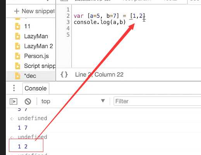Click the Script snippet file icon
201x155 pixels.
pyautogui.click(x=18, y=66)
